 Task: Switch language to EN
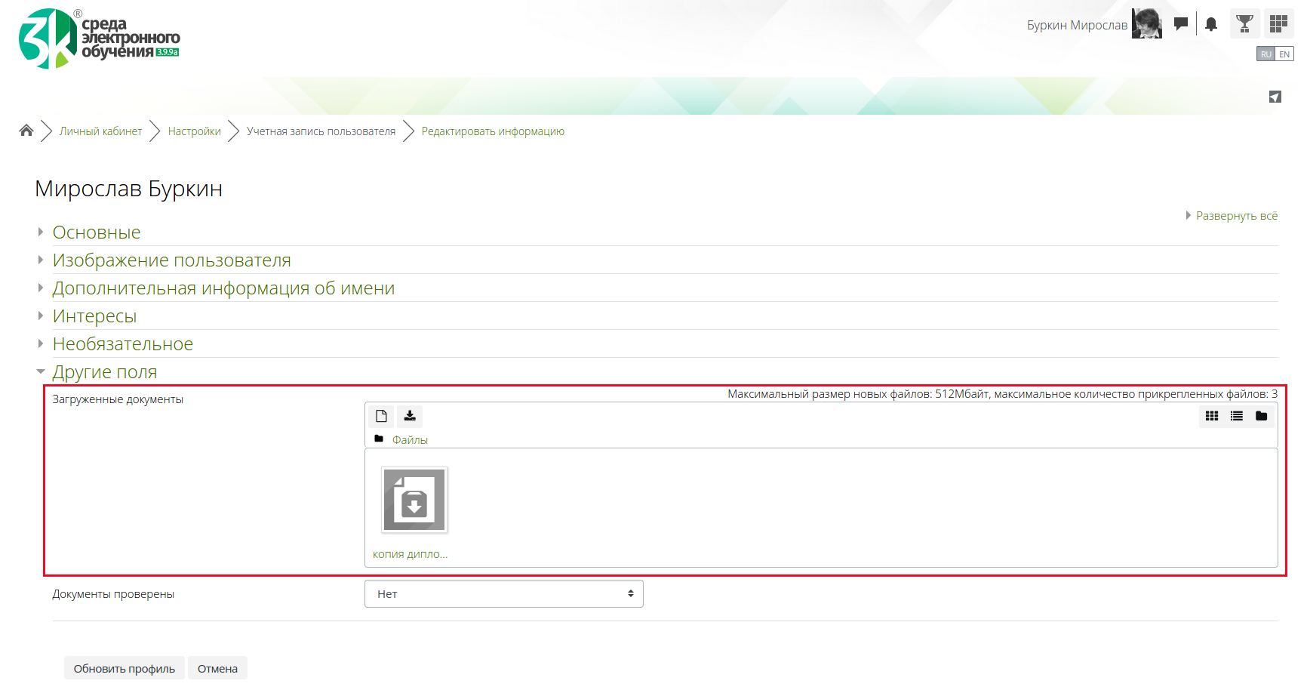point(1284,54)
